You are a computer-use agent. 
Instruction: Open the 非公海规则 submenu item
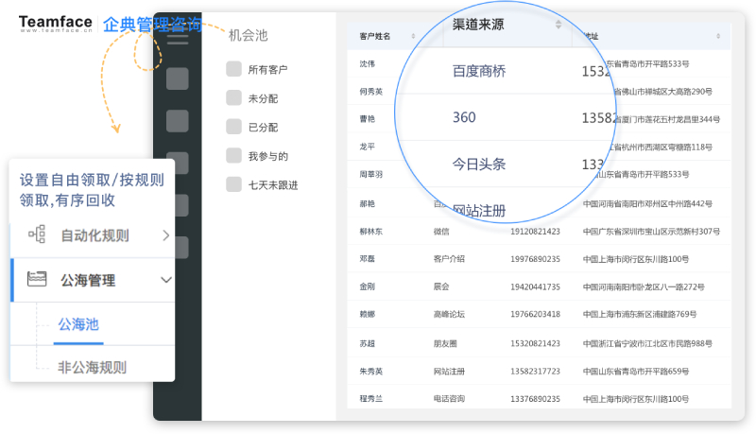point(92,367)
